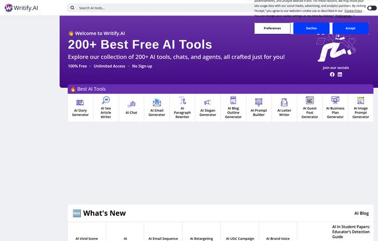
Task: Open the Cookie Policy link
Action: 353,10
